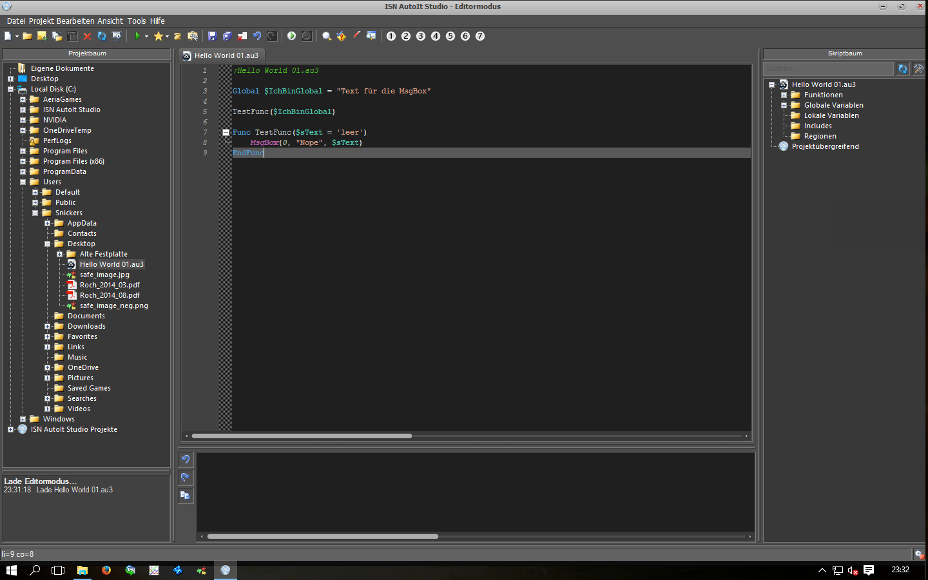Click the green run script arrow
Image resolution: width=928 pixels, height=580 pixels.
[x=137, y=36]
